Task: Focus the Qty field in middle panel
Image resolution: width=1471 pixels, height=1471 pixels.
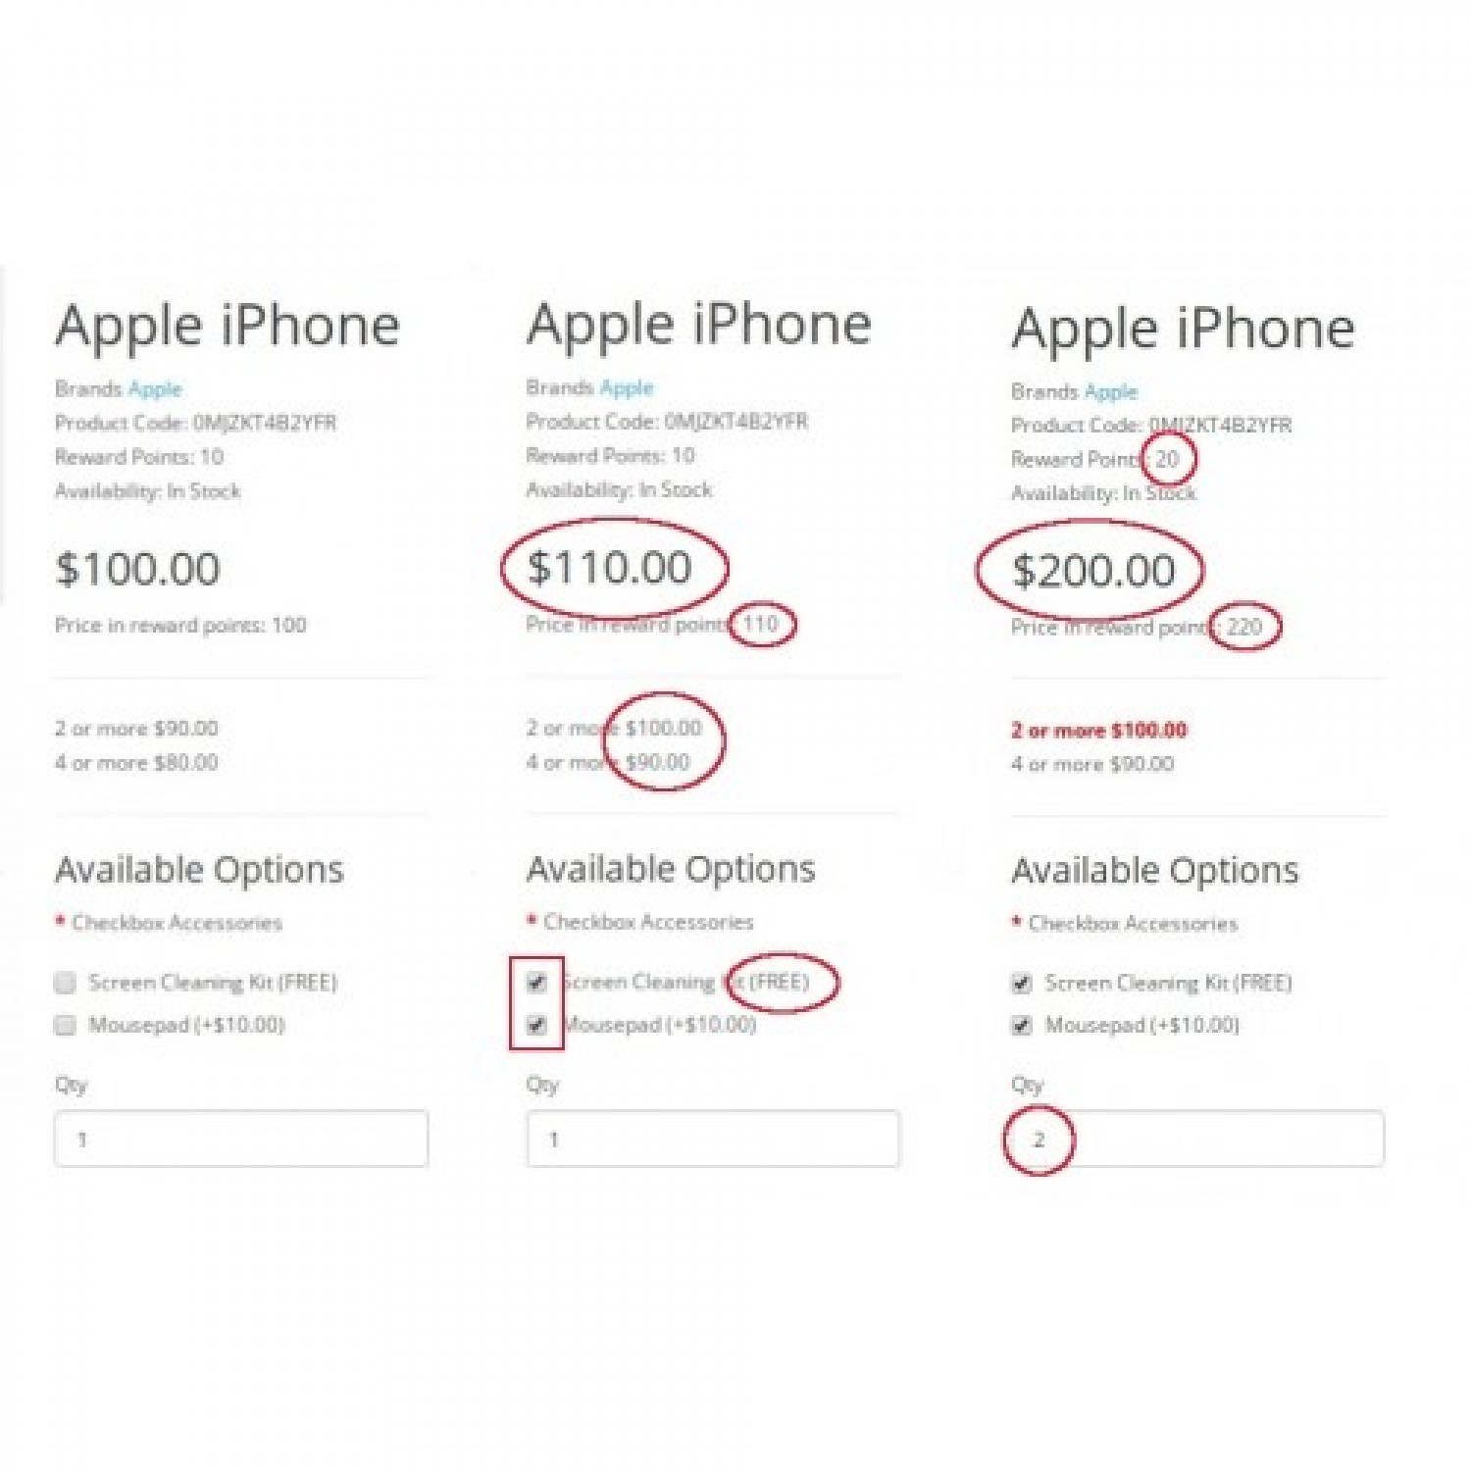Action: point(713,1139)
